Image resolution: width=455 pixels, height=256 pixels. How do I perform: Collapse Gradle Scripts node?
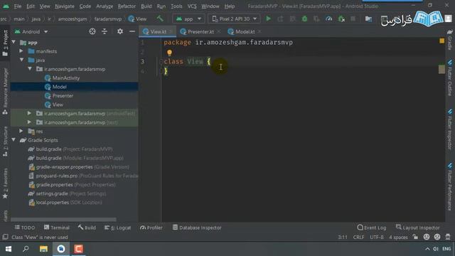point(14,140)
